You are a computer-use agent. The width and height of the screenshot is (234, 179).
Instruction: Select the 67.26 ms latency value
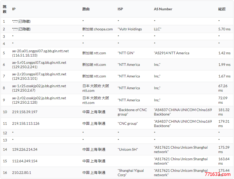coord(223,88)
